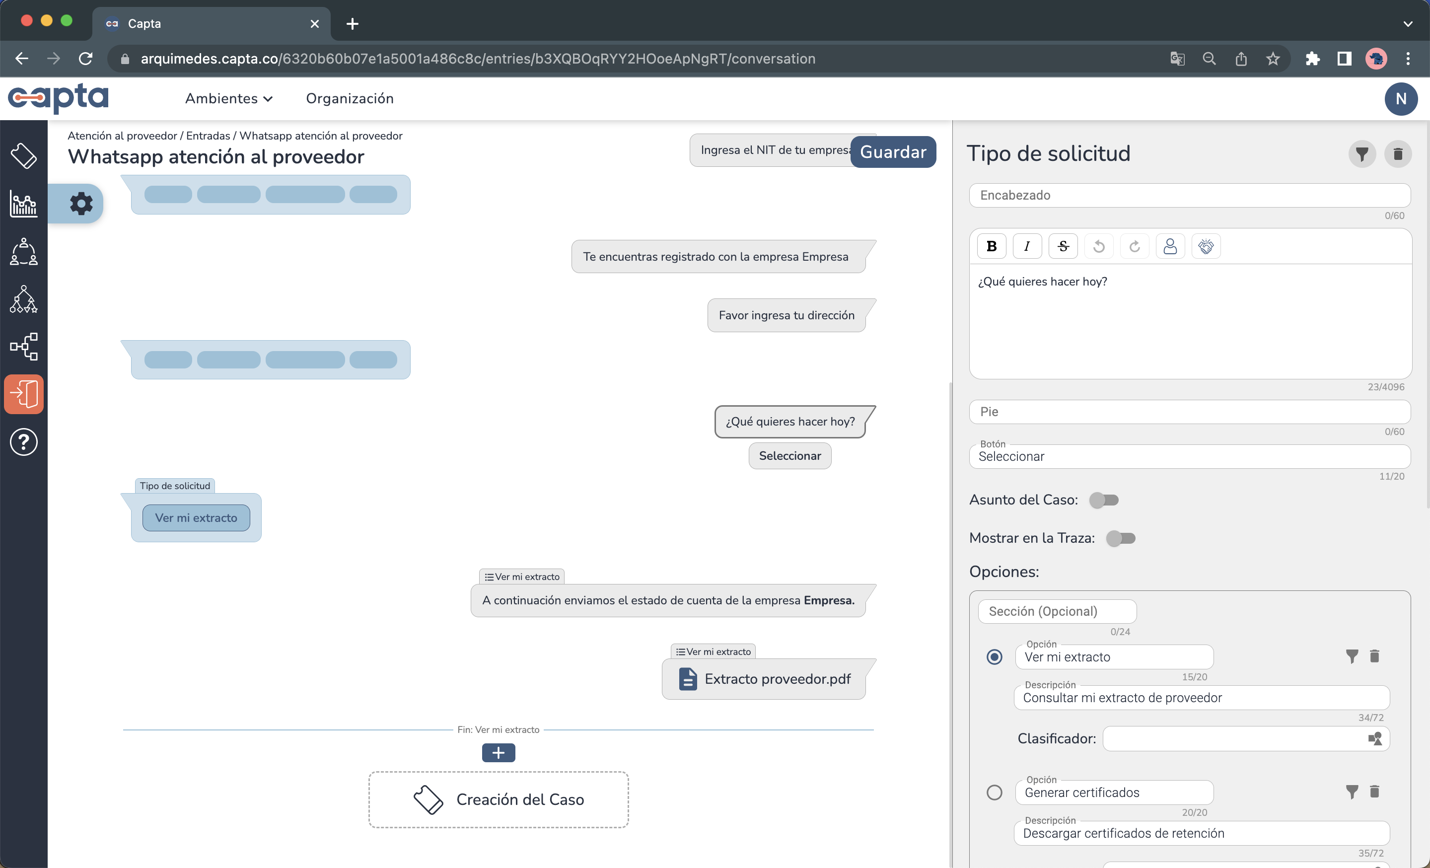Open the Entradas section in the sidebar

click(24, 393)
